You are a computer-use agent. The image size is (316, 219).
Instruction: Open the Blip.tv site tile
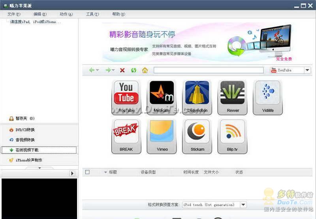pyautogui.click(x=233, y=136)
